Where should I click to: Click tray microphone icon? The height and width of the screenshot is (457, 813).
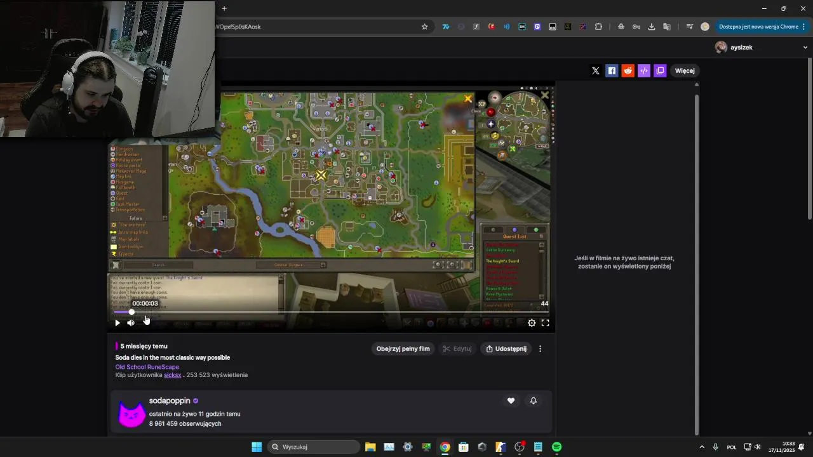[716, 447]
